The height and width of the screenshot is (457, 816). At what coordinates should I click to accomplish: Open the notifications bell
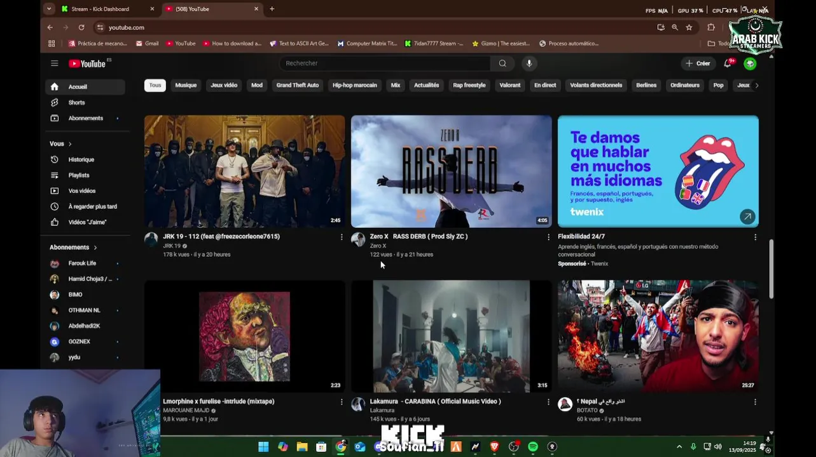point(728,63)
